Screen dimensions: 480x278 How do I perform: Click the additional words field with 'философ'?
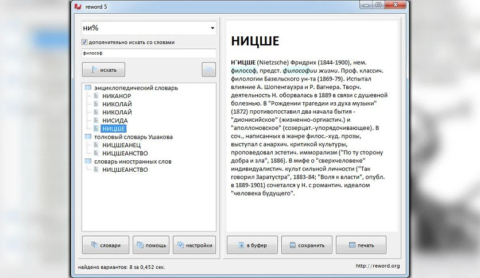[149, 53]
